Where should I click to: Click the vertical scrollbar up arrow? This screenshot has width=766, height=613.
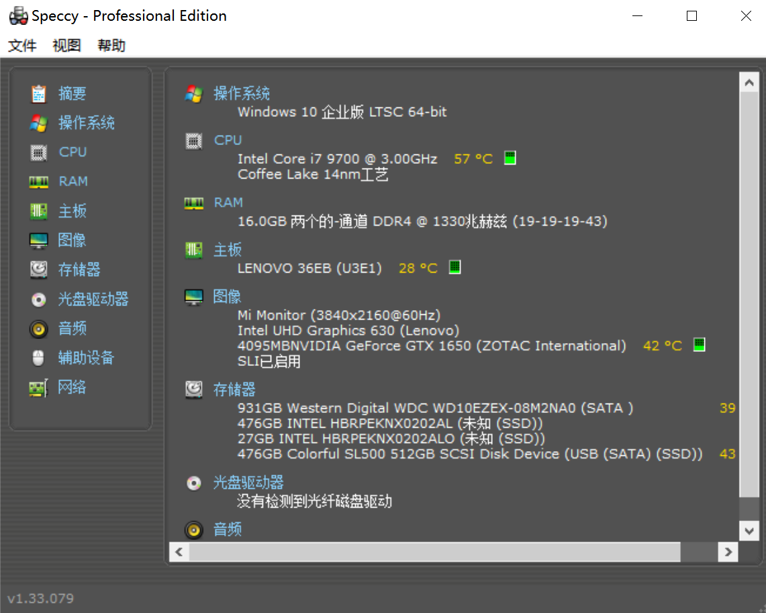[x=749, y=83]
